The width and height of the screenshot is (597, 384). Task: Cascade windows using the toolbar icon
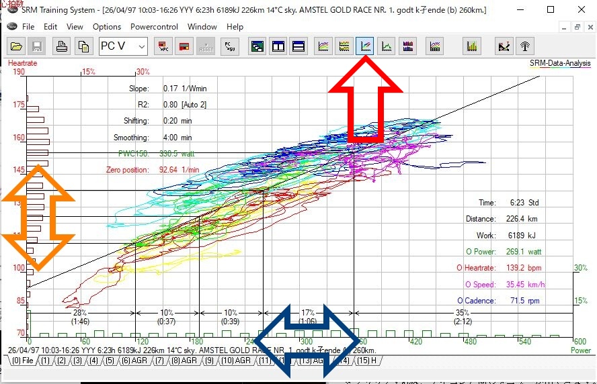[257, 46]
